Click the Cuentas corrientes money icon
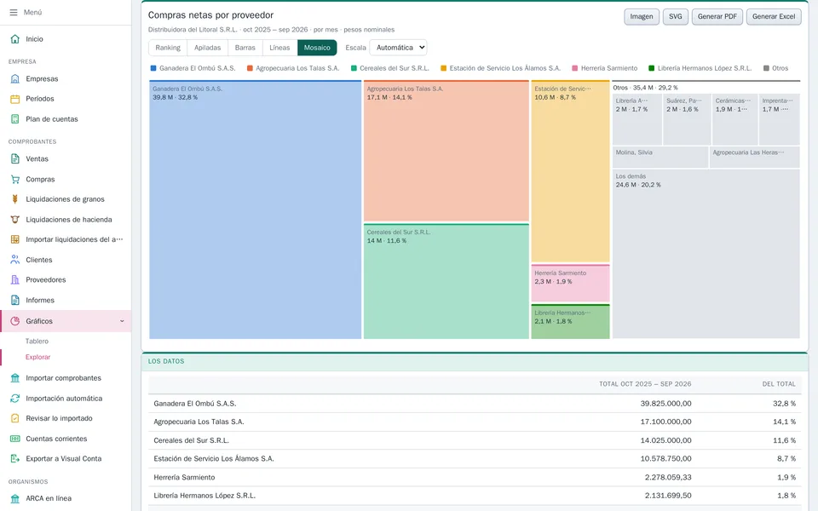 pyautogui.click(x=15, y=439)
